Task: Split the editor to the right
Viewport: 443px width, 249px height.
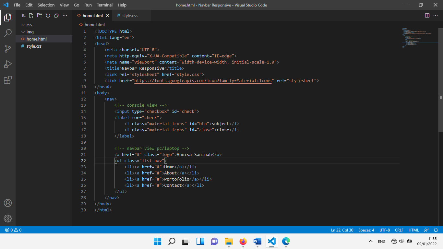Action: point(427,16)
